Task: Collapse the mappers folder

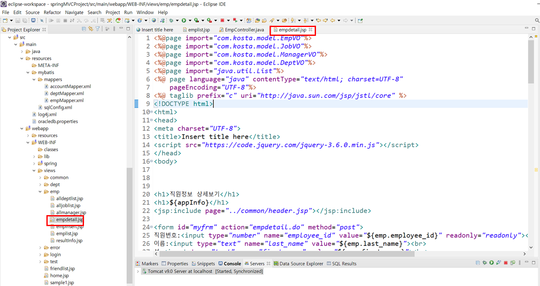Action: (34, 79)
